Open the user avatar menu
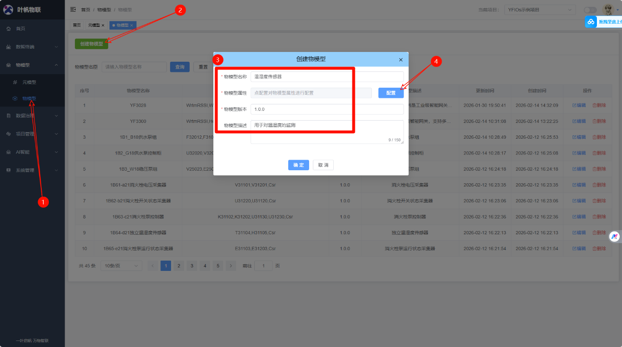Screen dimensions: 622x347 coord(608,9)
